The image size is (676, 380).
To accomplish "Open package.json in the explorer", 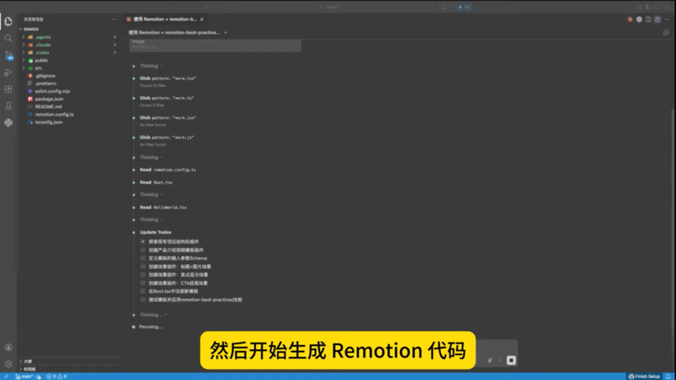I will pyautogui.click(x=49, y=99).
